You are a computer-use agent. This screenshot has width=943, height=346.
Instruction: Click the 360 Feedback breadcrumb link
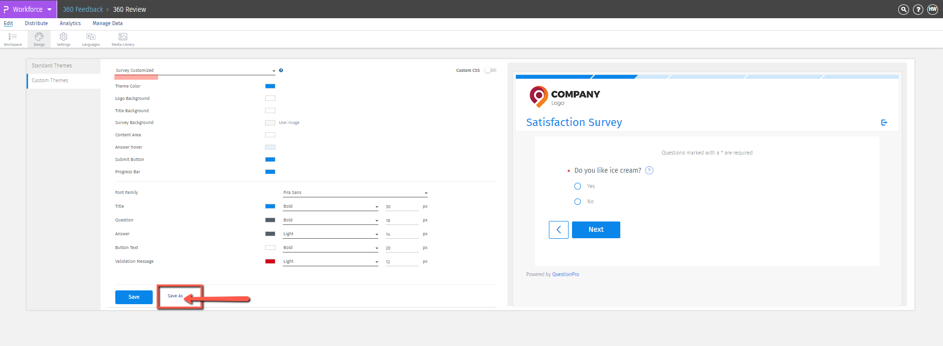coord(83,9)
